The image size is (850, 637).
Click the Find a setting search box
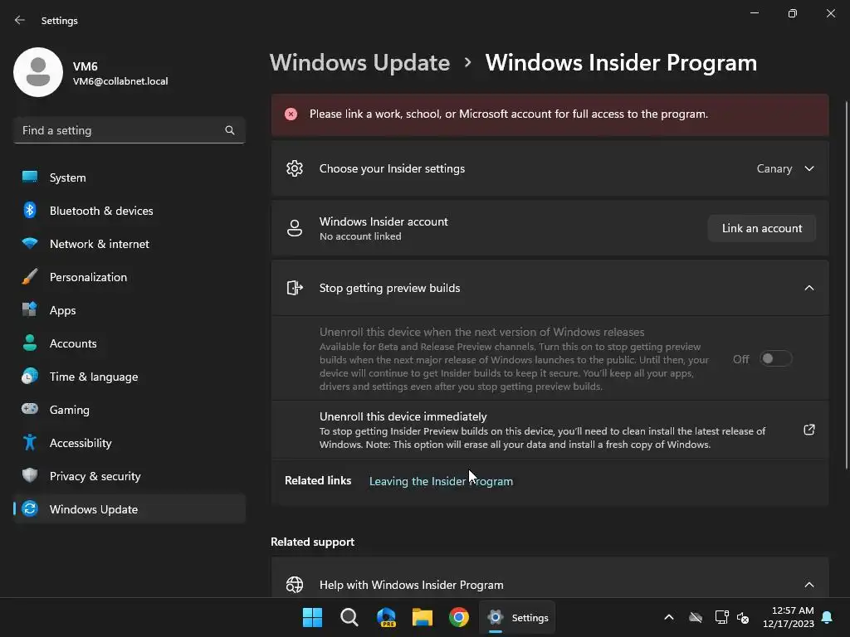(x=129, y=130)
